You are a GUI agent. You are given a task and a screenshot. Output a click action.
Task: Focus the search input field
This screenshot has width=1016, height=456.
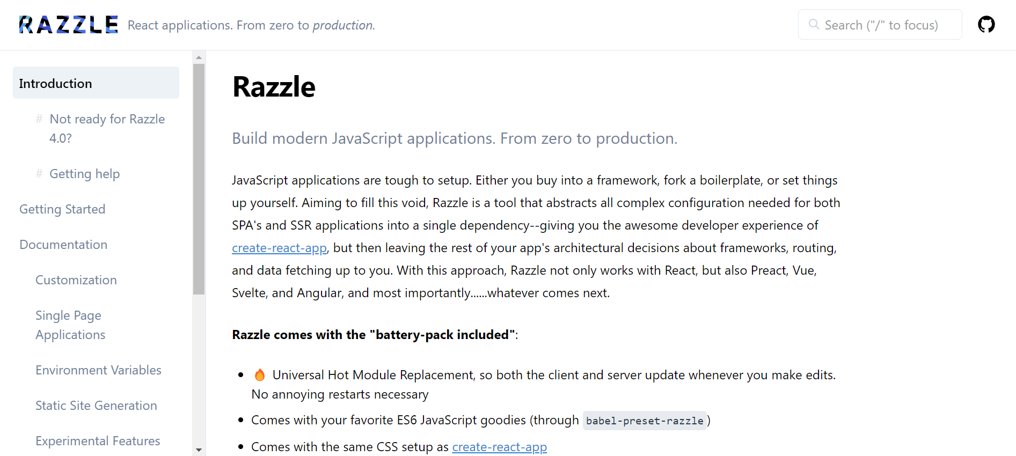click(x=880, y=25)
